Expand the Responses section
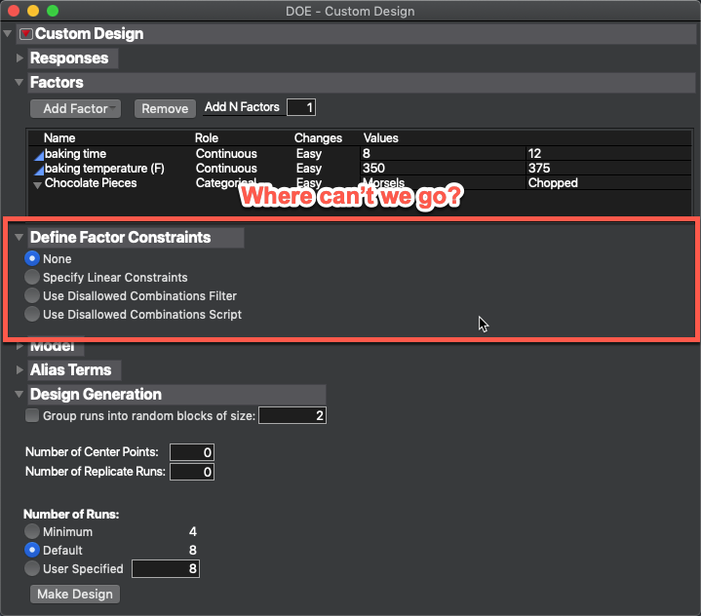This screenshot has width=701, height=616. (19, 58)
